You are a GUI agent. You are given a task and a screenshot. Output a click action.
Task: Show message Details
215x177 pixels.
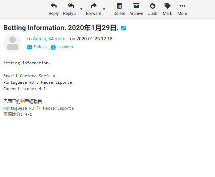tap(37, 47)
